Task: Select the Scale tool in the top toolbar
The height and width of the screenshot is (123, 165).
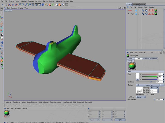Action: (13, 5)
